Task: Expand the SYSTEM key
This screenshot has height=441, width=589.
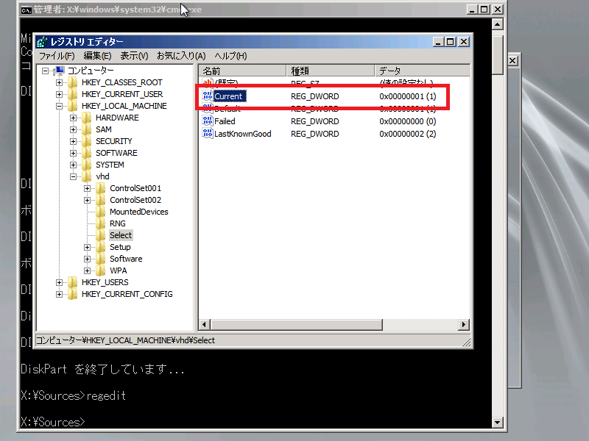Action: tap(73, 165)
